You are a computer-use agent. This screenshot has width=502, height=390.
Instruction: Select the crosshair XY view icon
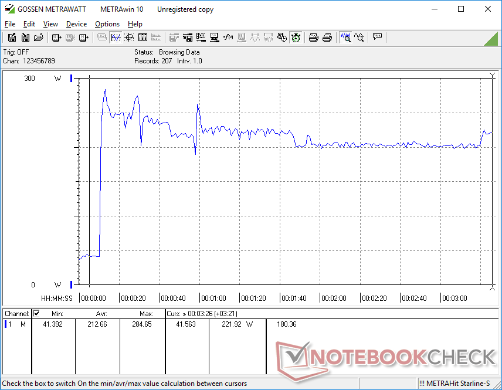point(129,38)
